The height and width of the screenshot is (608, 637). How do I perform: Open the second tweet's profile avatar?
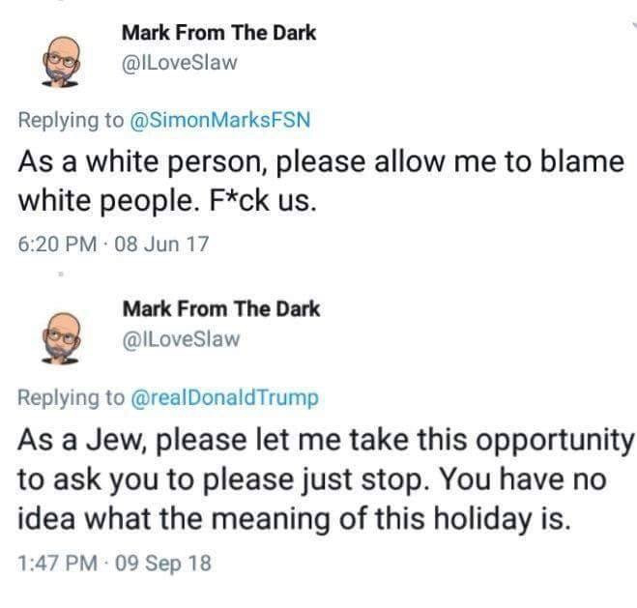tap(61, 338)
